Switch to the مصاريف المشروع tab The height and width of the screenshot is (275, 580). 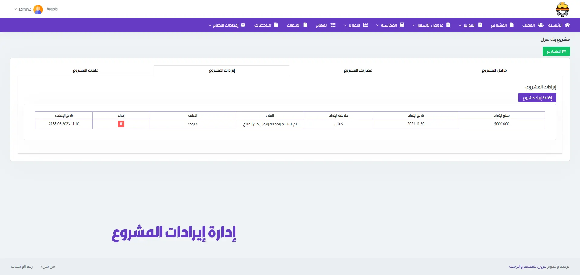[358, 70]
